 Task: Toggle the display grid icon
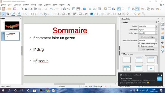[x=74, y=9]
